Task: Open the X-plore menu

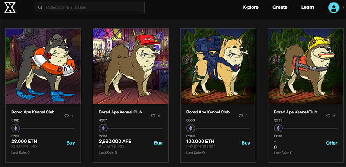Action: [x=250, y=7]
